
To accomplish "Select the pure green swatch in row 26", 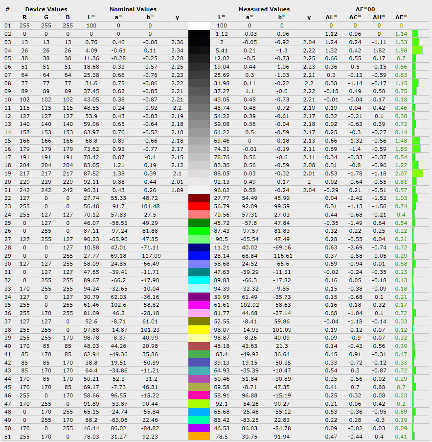I will [x=199, y=231].
